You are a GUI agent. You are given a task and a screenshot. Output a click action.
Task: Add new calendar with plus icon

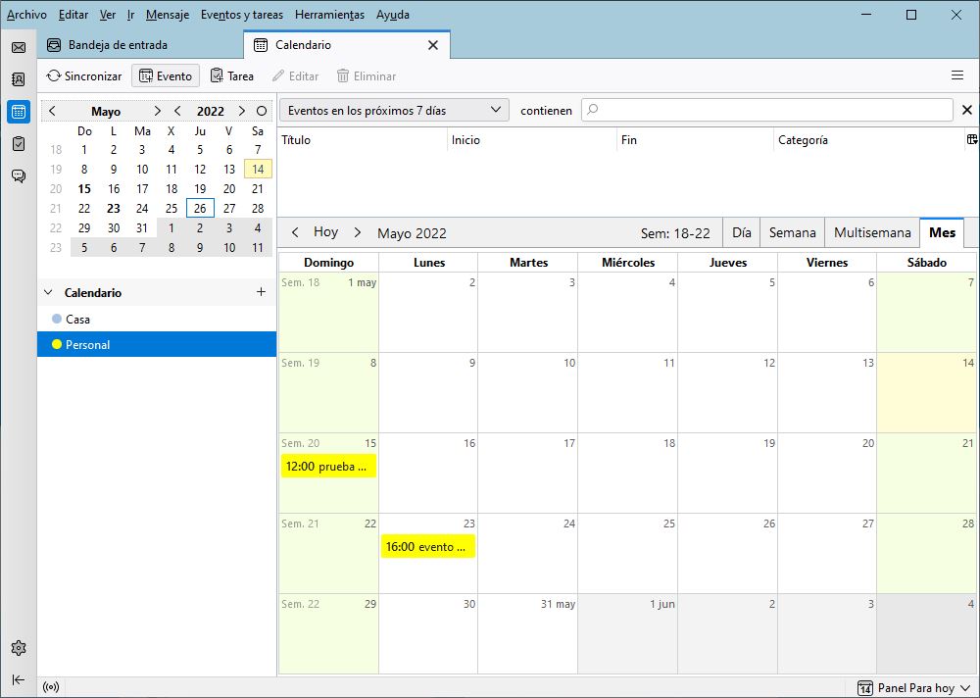coord(261,292)
